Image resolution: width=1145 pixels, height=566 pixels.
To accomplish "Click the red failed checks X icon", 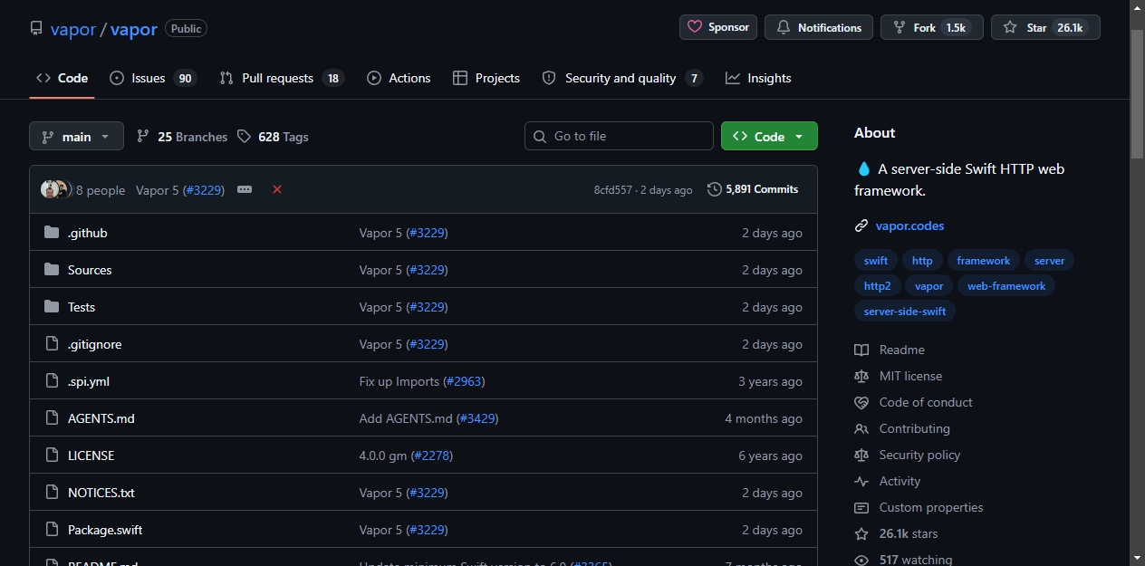I will [277, 189].
